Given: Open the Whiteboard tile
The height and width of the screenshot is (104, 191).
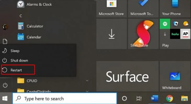Looking at the screenshot, I should click(175, 76).
